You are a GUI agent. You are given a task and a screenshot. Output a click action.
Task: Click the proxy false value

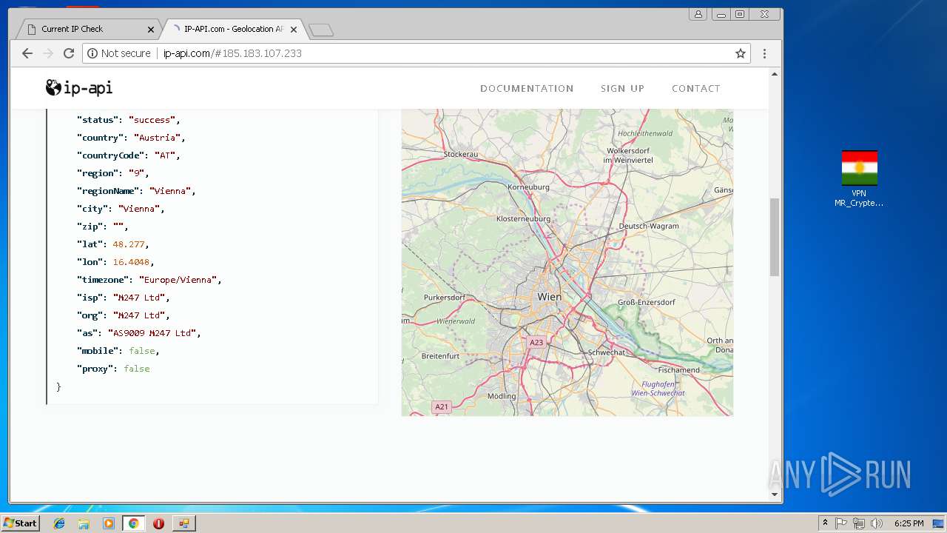point(137,369)
